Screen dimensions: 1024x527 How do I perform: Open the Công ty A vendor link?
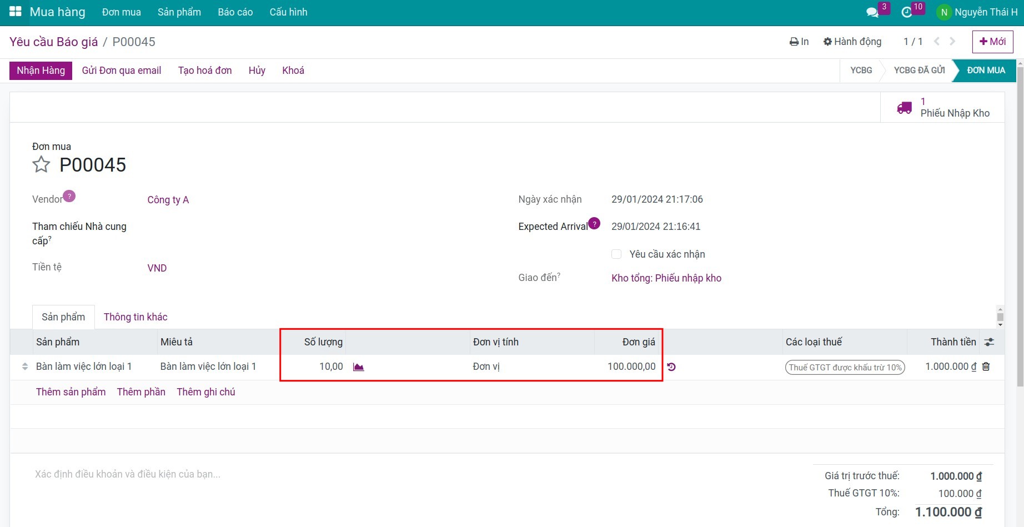(168, 200)
